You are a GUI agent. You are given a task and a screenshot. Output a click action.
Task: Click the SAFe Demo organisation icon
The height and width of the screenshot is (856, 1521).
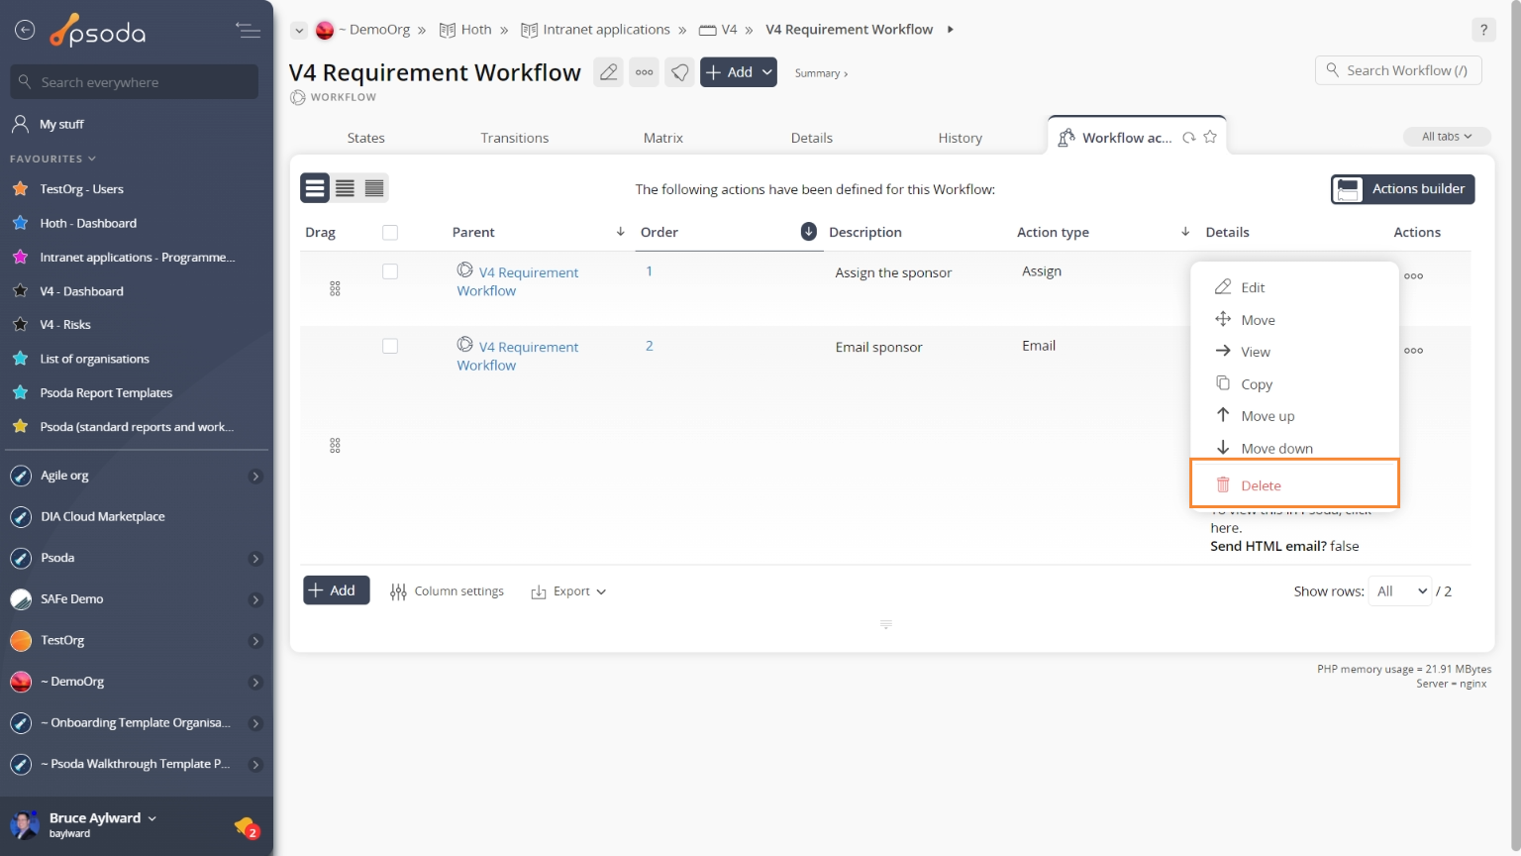coord(21,599)
